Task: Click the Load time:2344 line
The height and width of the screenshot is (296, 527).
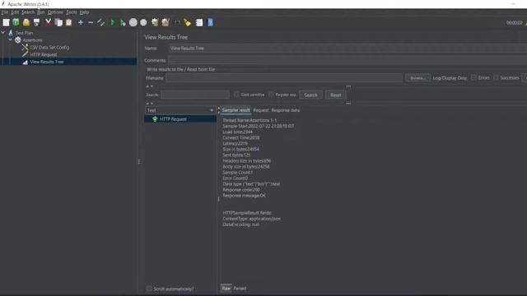Action: [x=237, y=132]
